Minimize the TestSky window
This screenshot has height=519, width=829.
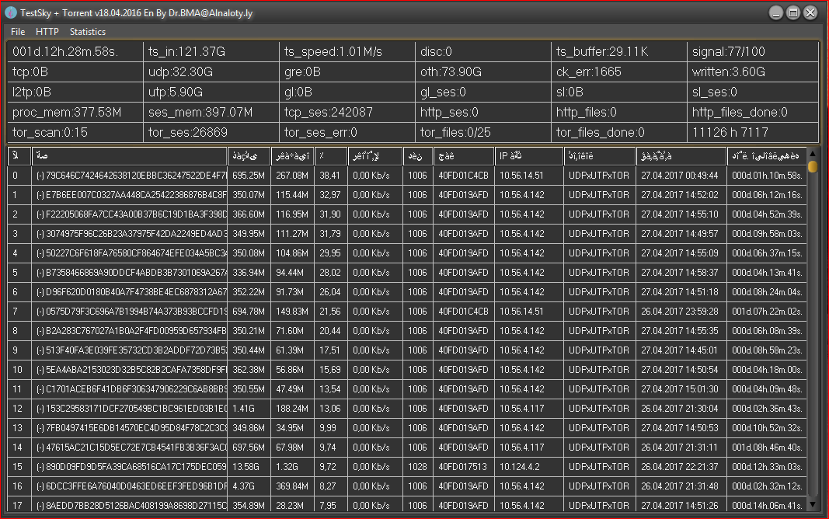point(776,12)
